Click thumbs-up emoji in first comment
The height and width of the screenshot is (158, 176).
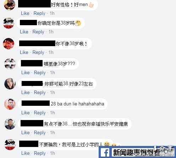point(91,5)
